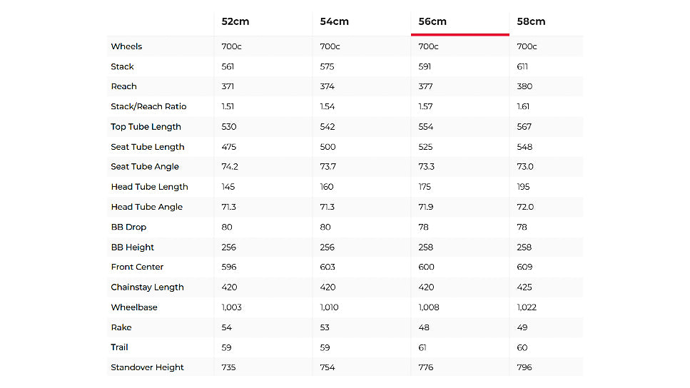The width and height of the screenshot is (690, 388).
Task: Click the Standover Height row label
Action: point(147,367)
